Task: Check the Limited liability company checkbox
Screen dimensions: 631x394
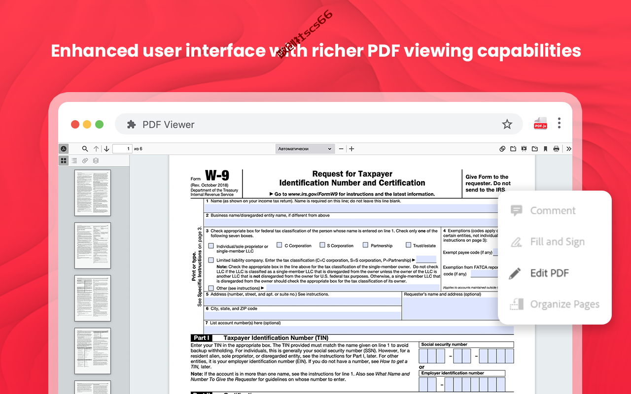Action: [x=211, y=260]
